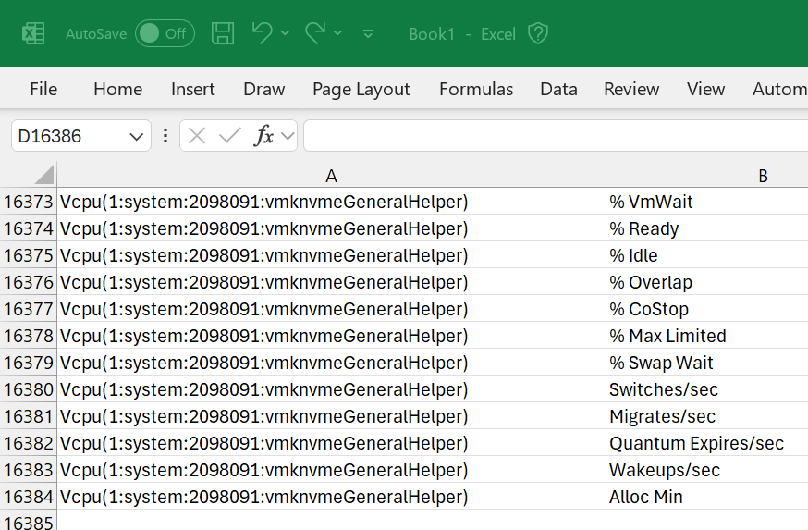The width and height of the screenshot is (808, 530).
Task: Select column A header
Action: point(331,176)
